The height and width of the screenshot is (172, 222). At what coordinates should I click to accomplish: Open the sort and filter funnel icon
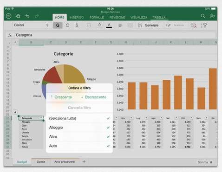click(204, 25)
